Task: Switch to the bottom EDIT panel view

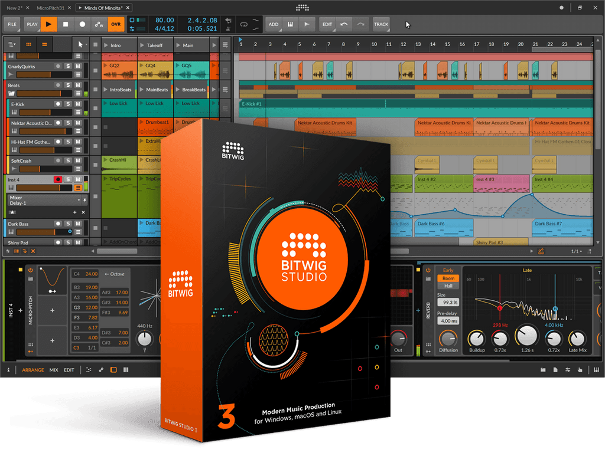Action: 69,370
